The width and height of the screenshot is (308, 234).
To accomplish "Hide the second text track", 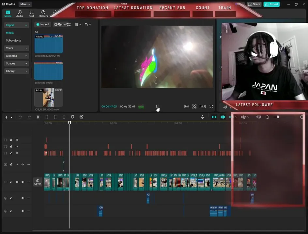I will coord(17,147).
